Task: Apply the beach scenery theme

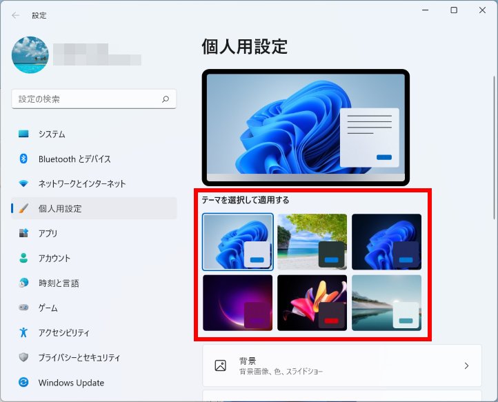Action: 312,241
